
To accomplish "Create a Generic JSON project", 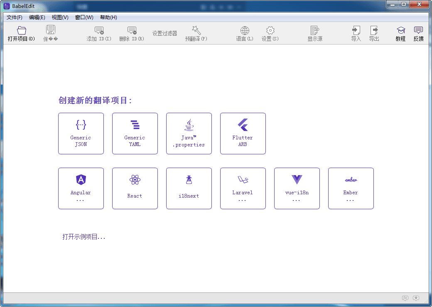I will [81, 134].
